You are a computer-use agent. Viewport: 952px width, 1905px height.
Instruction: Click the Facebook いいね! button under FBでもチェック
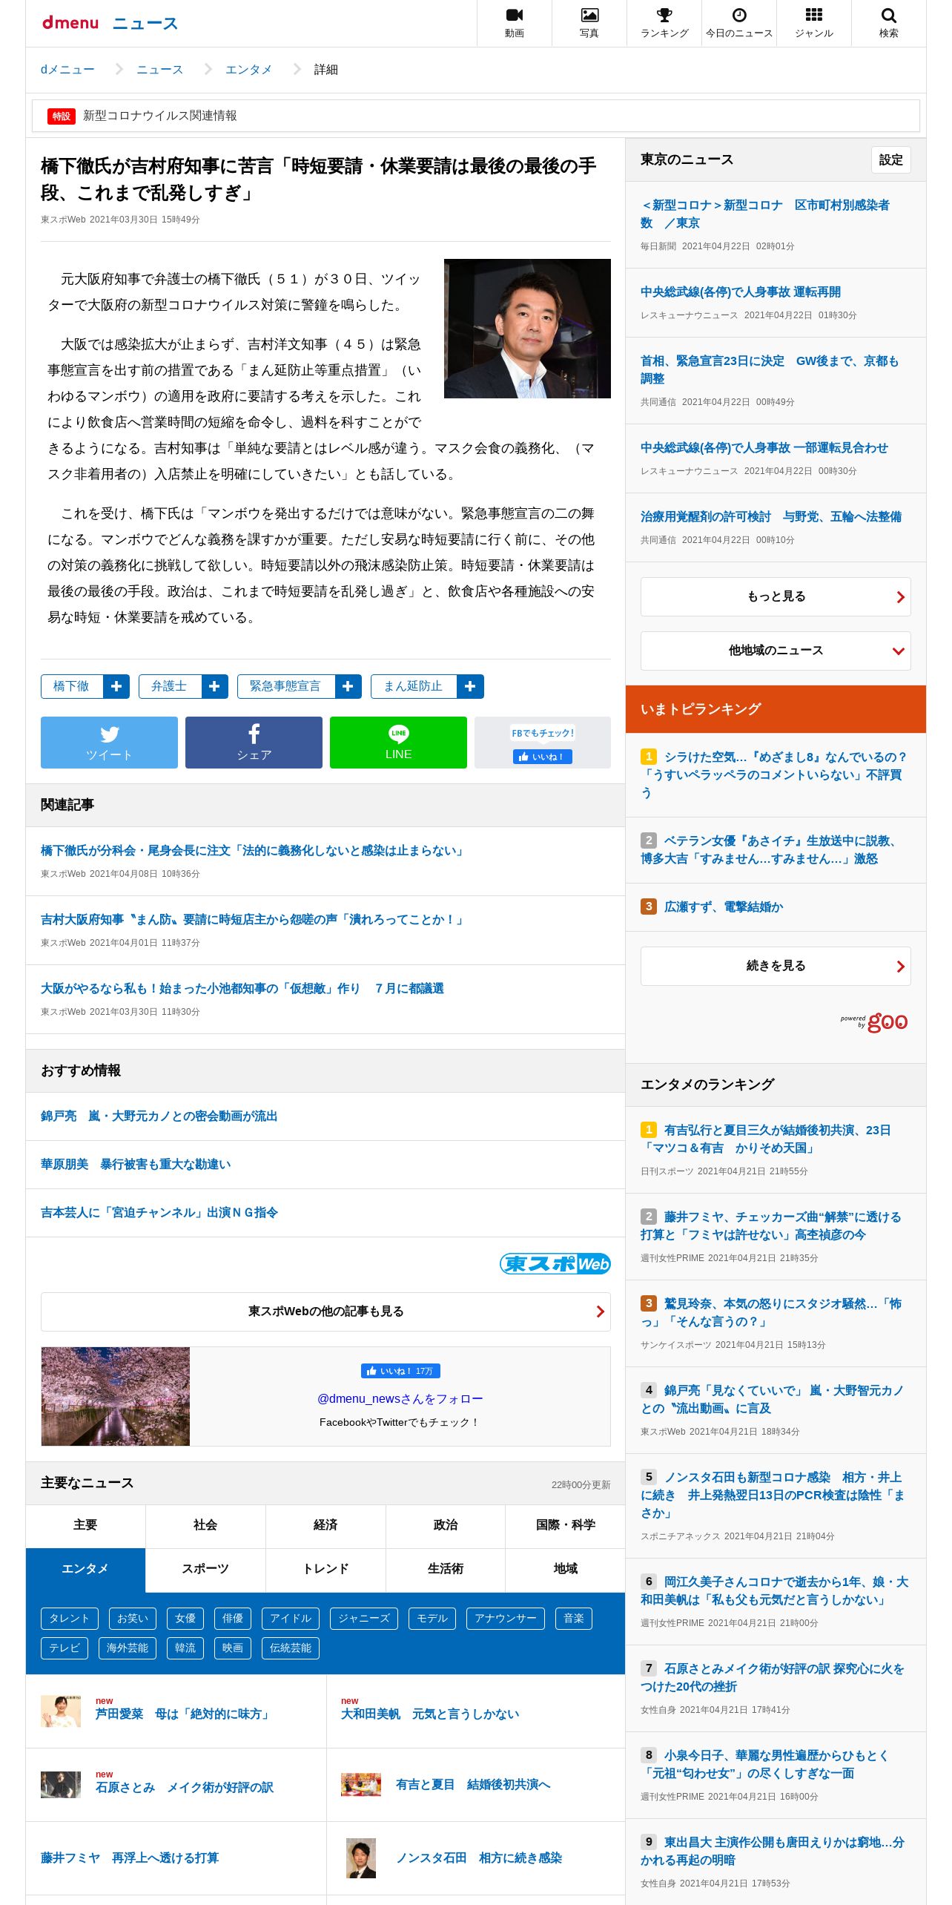click(x=543, y=757)
